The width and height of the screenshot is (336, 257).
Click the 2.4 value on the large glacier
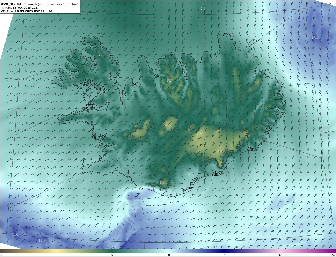pos(199,133)
